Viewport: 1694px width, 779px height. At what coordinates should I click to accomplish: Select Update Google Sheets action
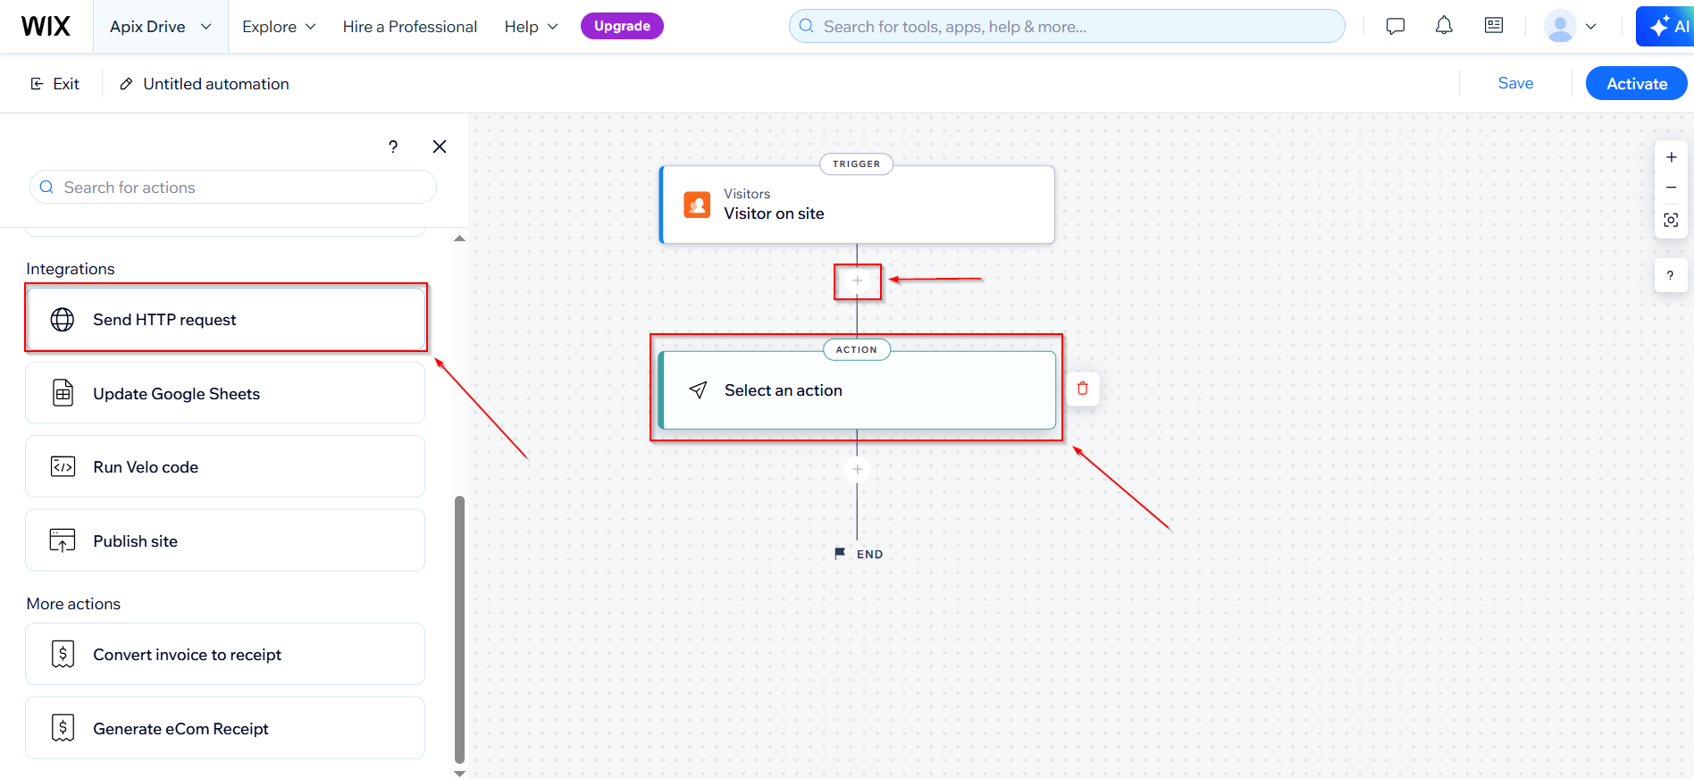click(x=225, y=393)
